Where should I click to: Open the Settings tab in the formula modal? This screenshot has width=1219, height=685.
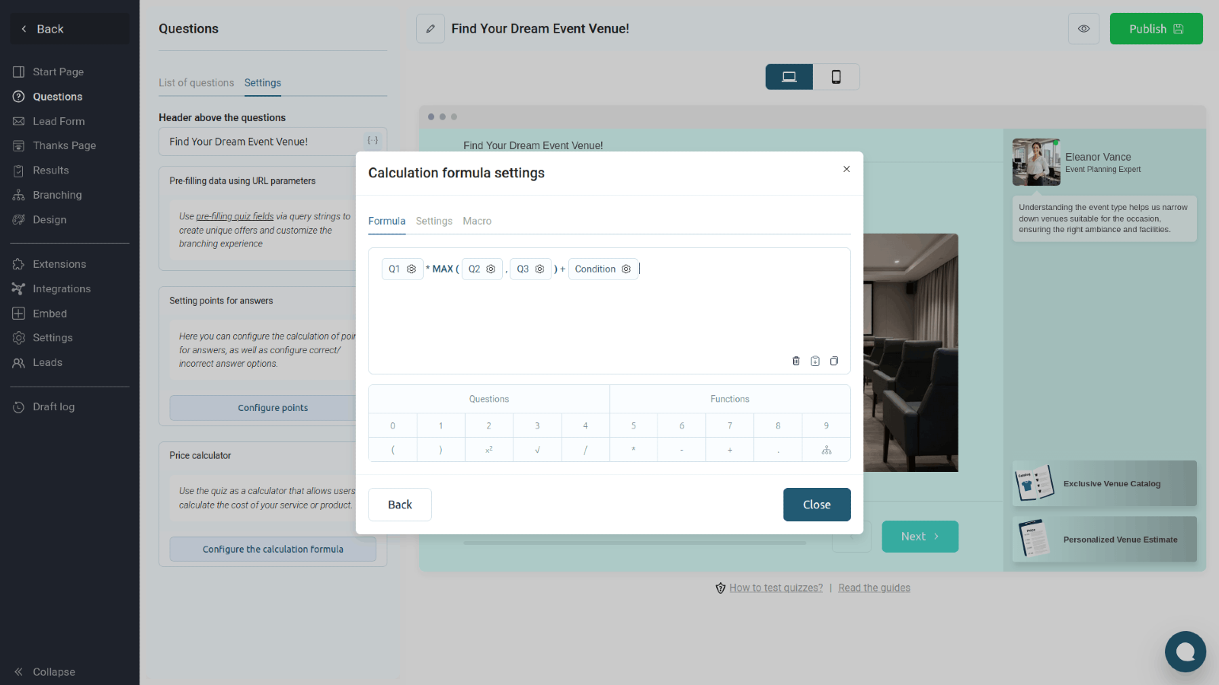pos(434,221)
